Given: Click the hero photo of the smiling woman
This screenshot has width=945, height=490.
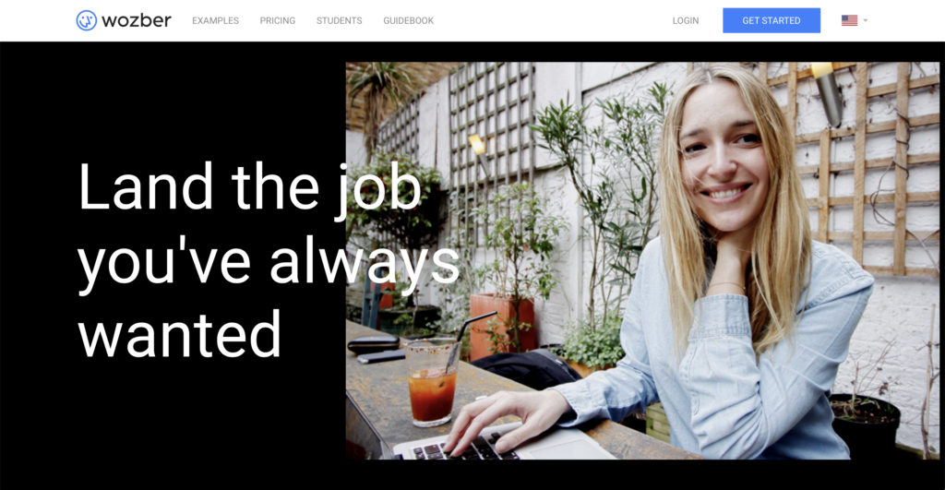Looking at the screenshot, I should [642, 260].
